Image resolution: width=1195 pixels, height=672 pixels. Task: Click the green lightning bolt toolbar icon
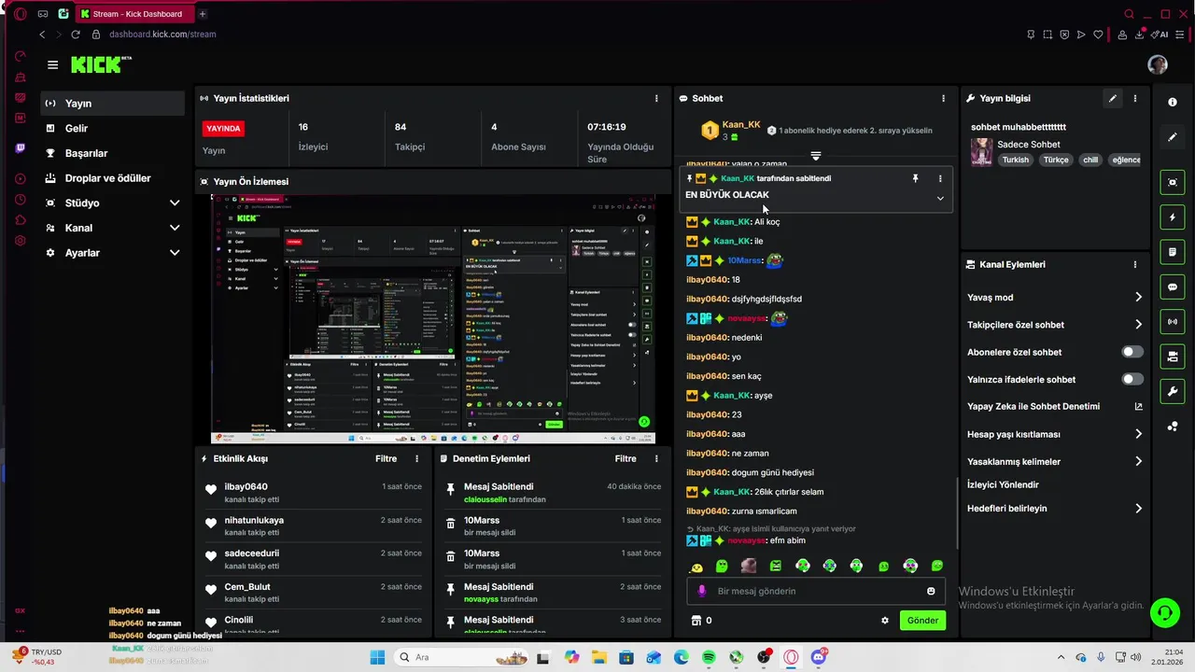pos(1173,217)
